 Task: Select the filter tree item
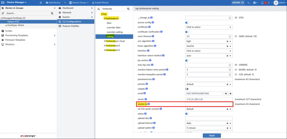[109, 23]
